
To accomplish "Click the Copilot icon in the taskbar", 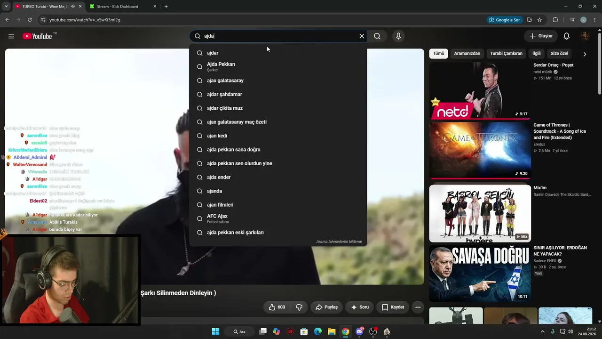I will click(x=277, y=331).
